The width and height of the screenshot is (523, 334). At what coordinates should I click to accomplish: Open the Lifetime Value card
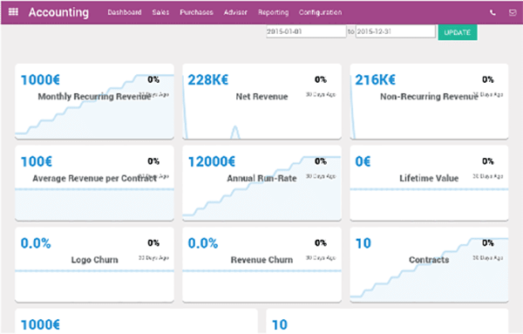[x=429, y=183]
